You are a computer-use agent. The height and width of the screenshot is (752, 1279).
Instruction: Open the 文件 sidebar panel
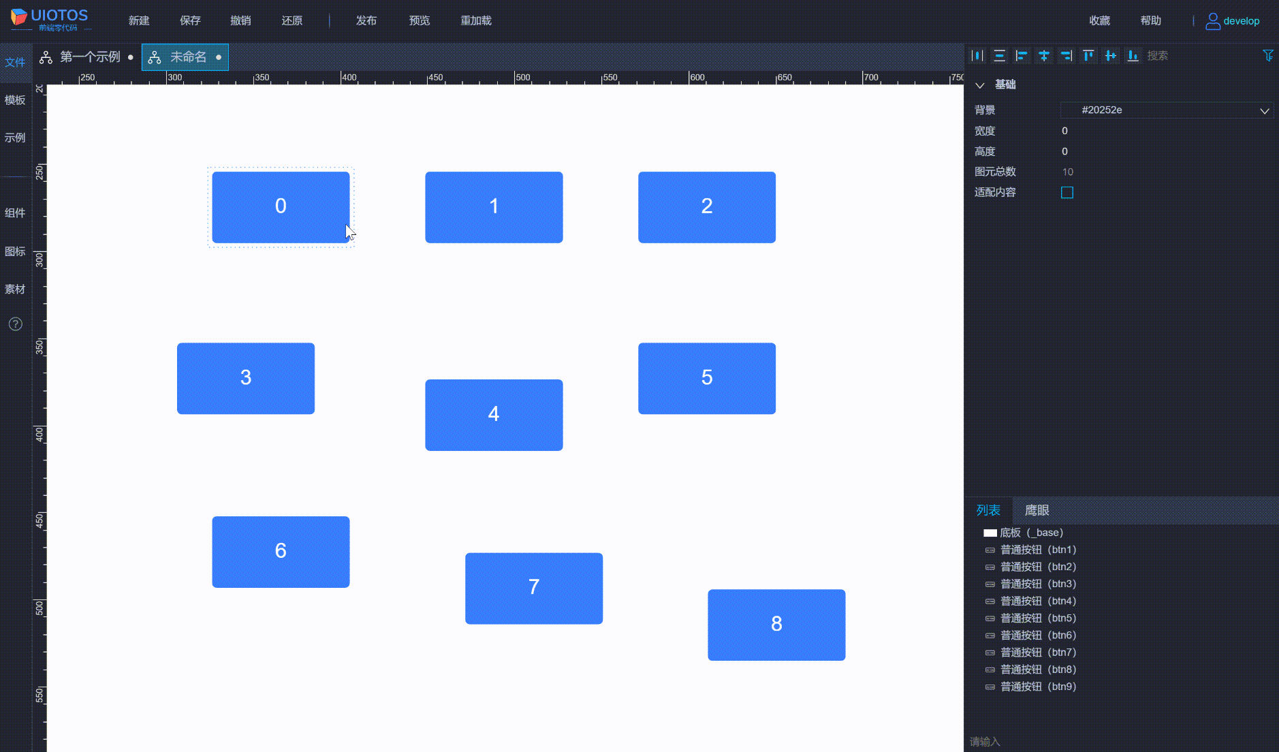15,63
